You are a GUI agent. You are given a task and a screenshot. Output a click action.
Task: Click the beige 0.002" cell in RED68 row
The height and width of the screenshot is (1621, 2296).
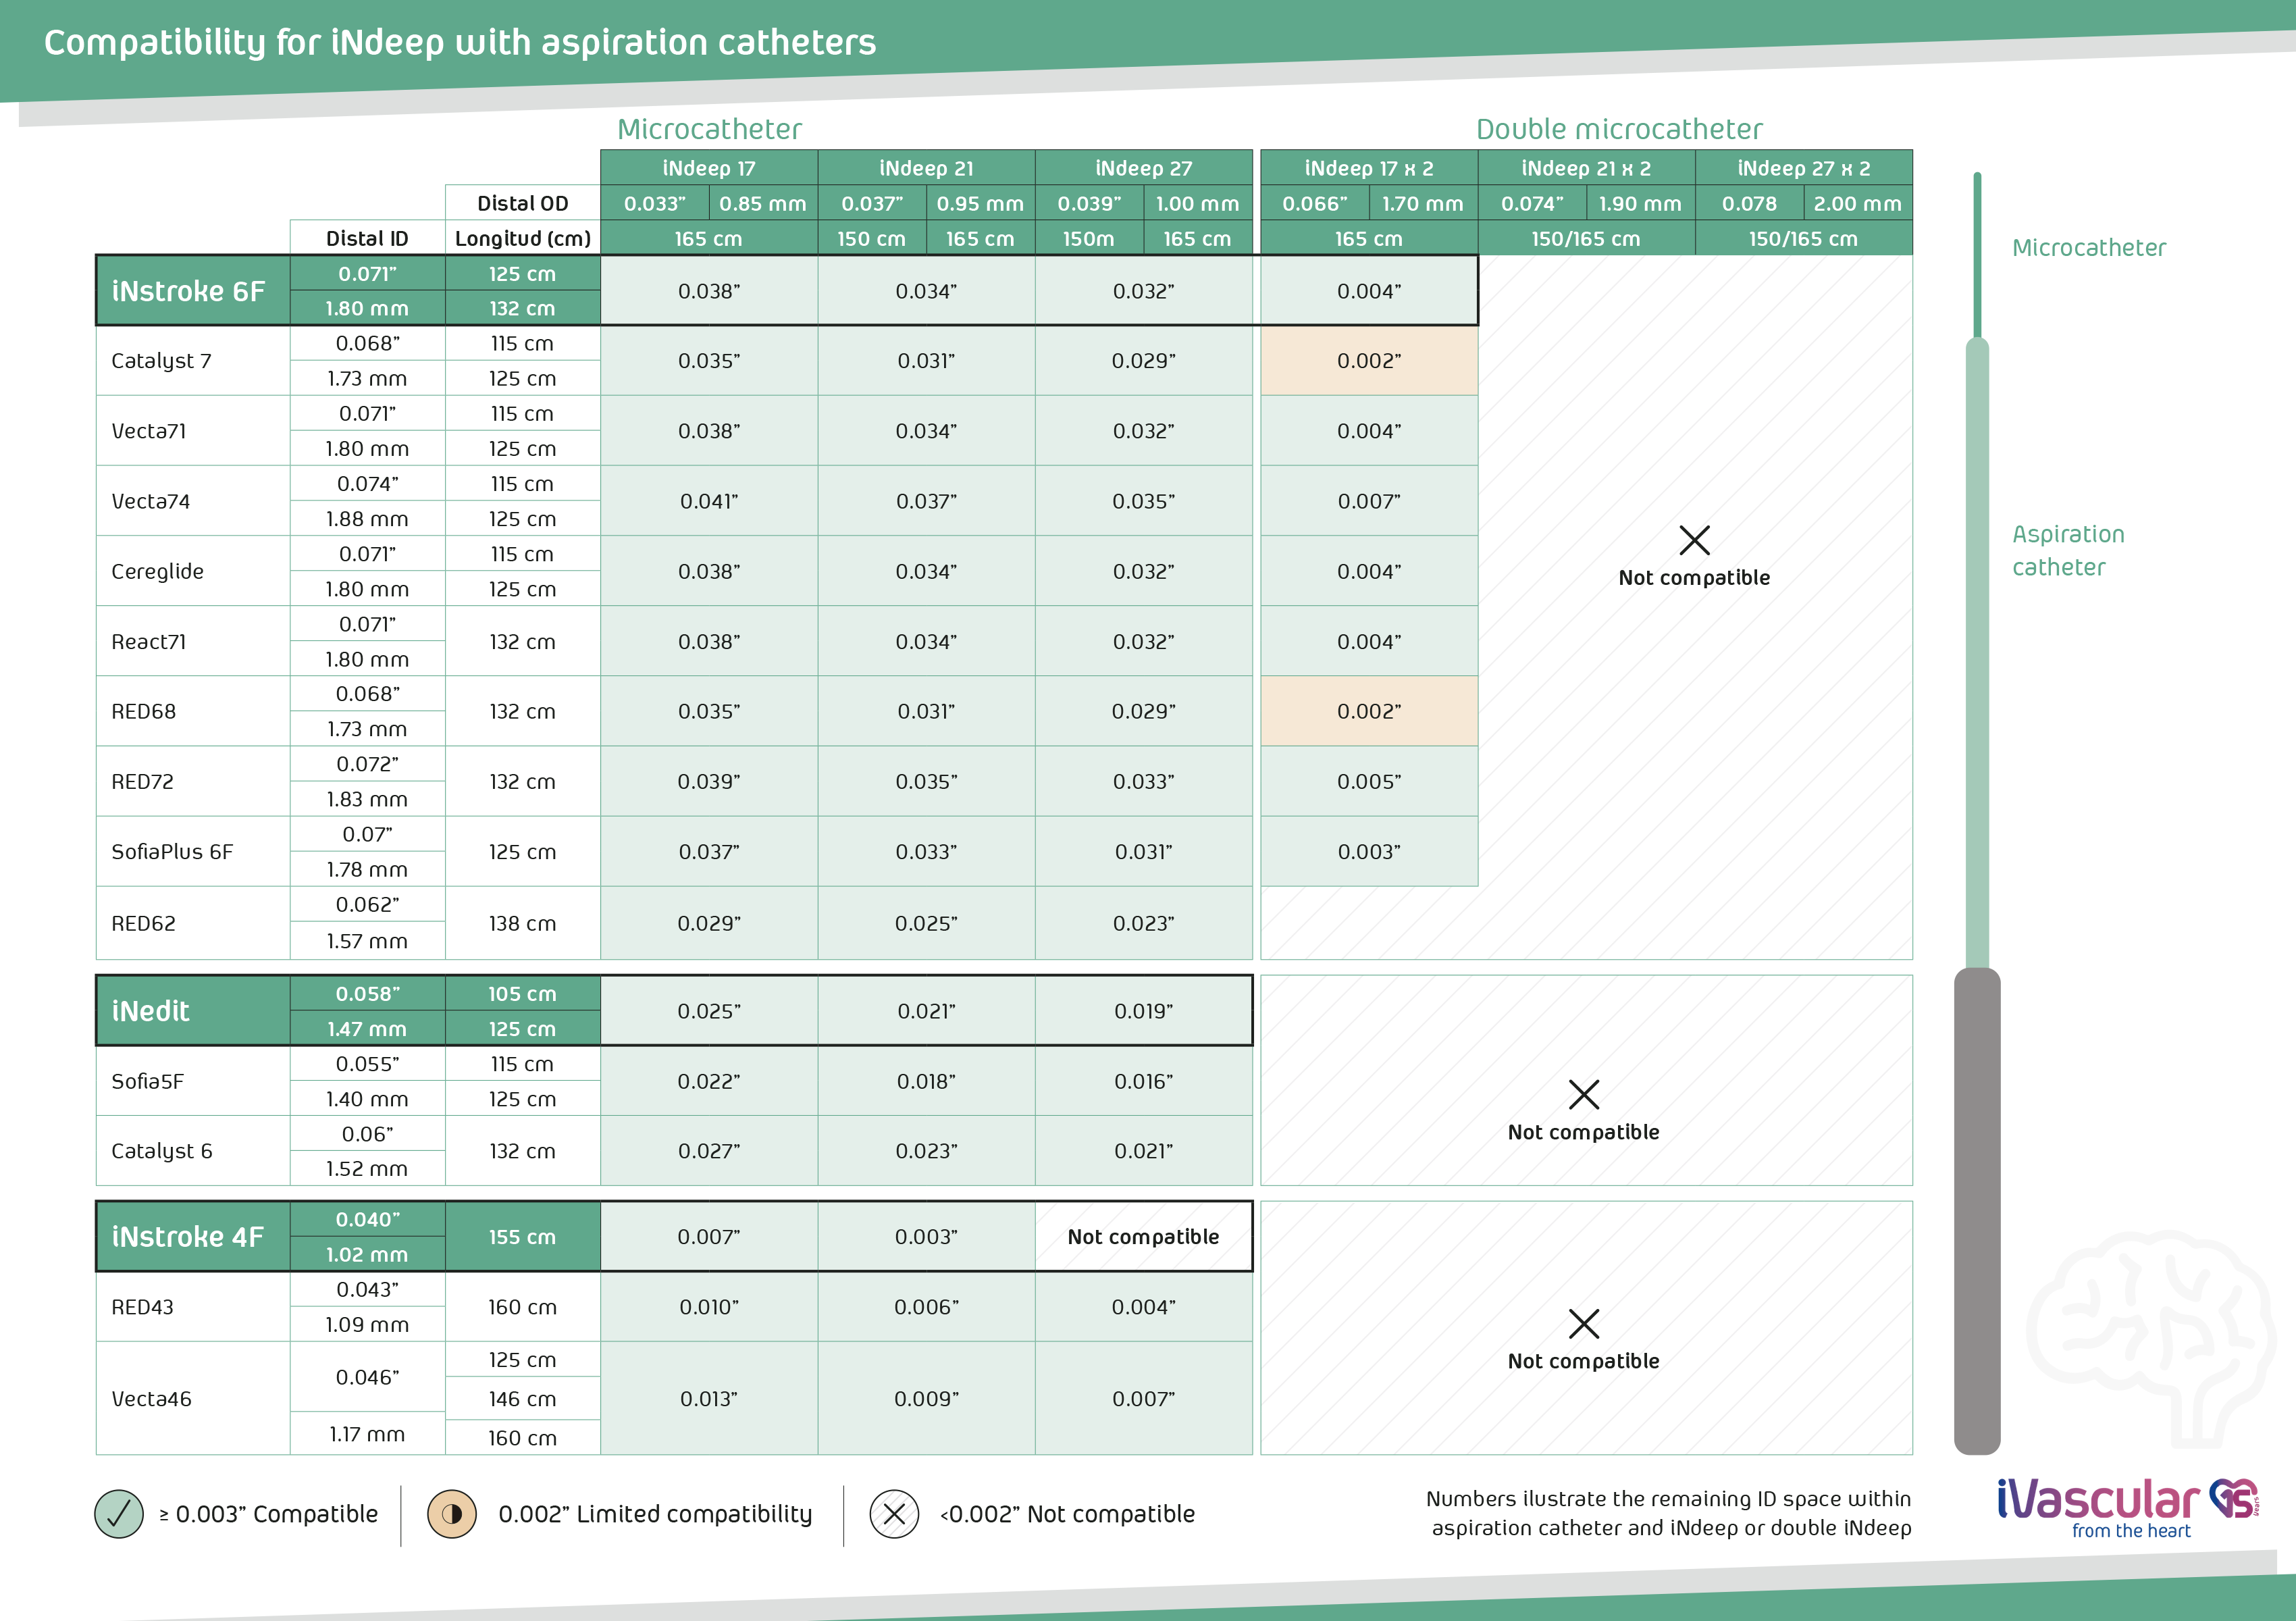pyautogui.click(x=1369, y=711)
